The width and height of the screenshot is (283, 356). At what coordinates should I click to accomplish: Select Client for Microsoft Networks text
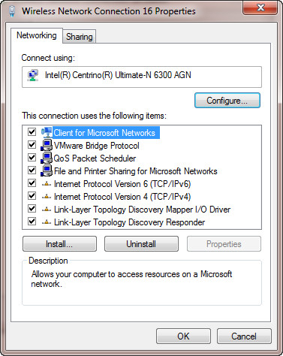point(104,133)
